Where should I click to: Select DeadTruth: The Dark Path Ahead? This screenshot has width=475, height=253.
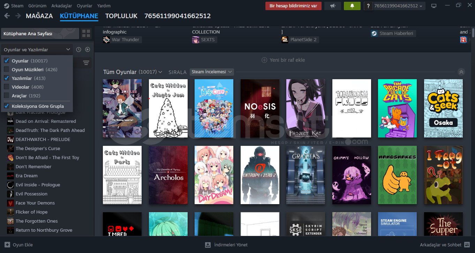(x=50, y=130)
